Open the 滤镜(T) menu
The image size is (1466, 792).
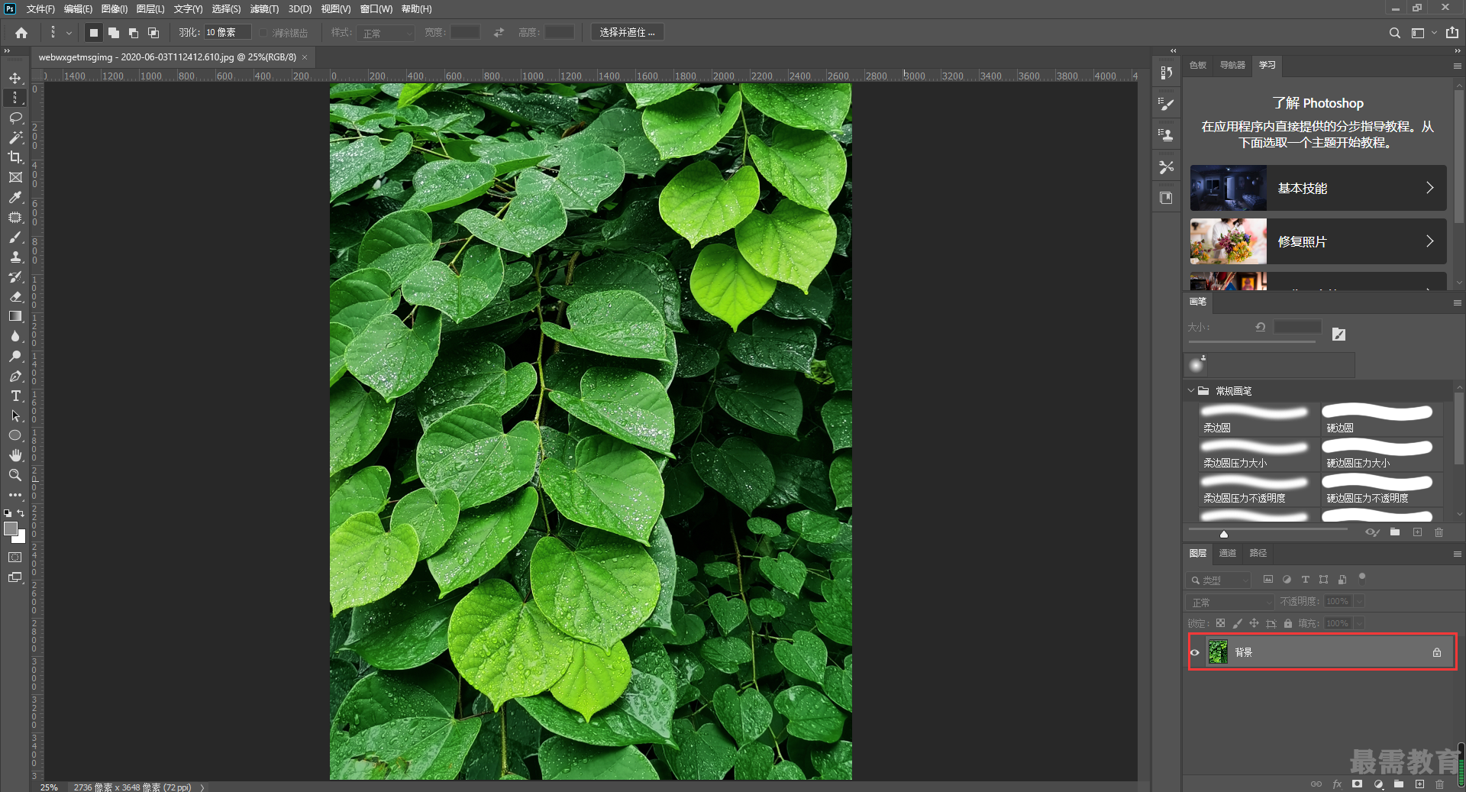(264, 9)
